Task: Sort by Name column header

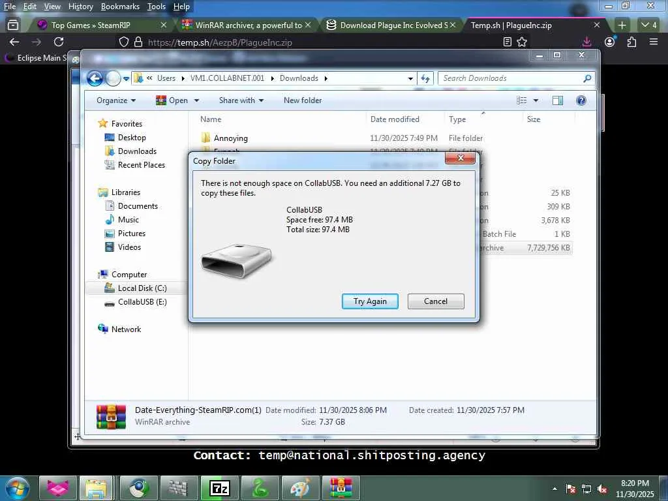Action: [211, 119]
